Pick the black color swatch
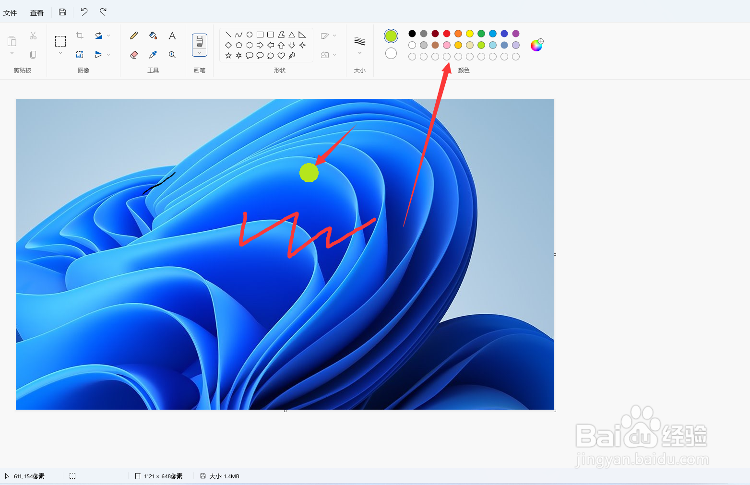The width and height of the screenshot is (750, 485). point(412,34)
